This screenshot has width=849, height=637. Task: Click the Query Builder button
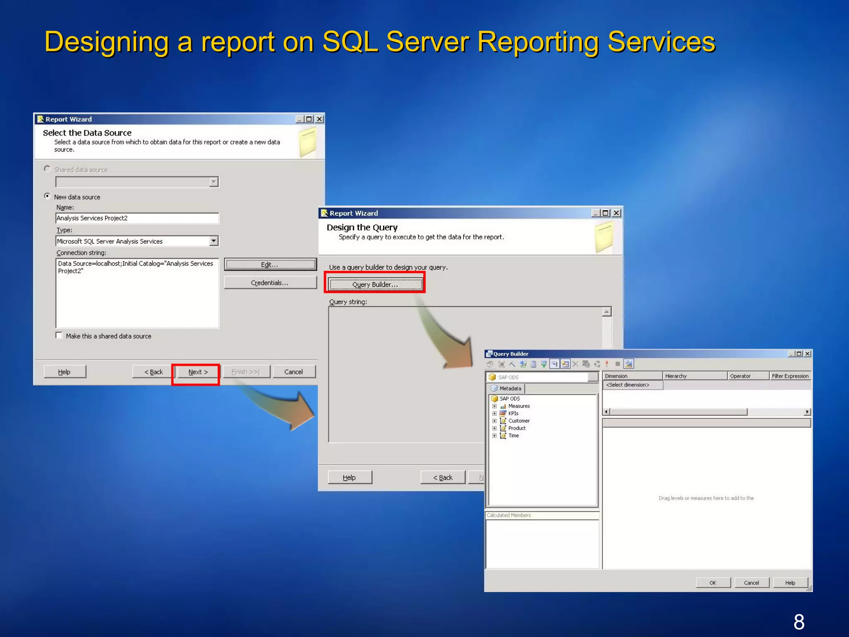coord(375,284)
